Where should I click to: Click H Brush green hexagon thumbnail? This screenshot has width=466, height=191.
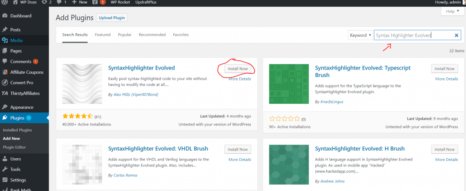pos(289,165)
